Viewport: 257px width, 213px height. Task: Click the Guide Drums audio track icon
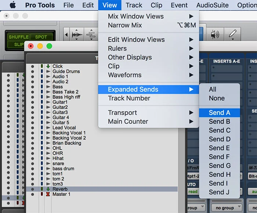(x=48, y=71)
